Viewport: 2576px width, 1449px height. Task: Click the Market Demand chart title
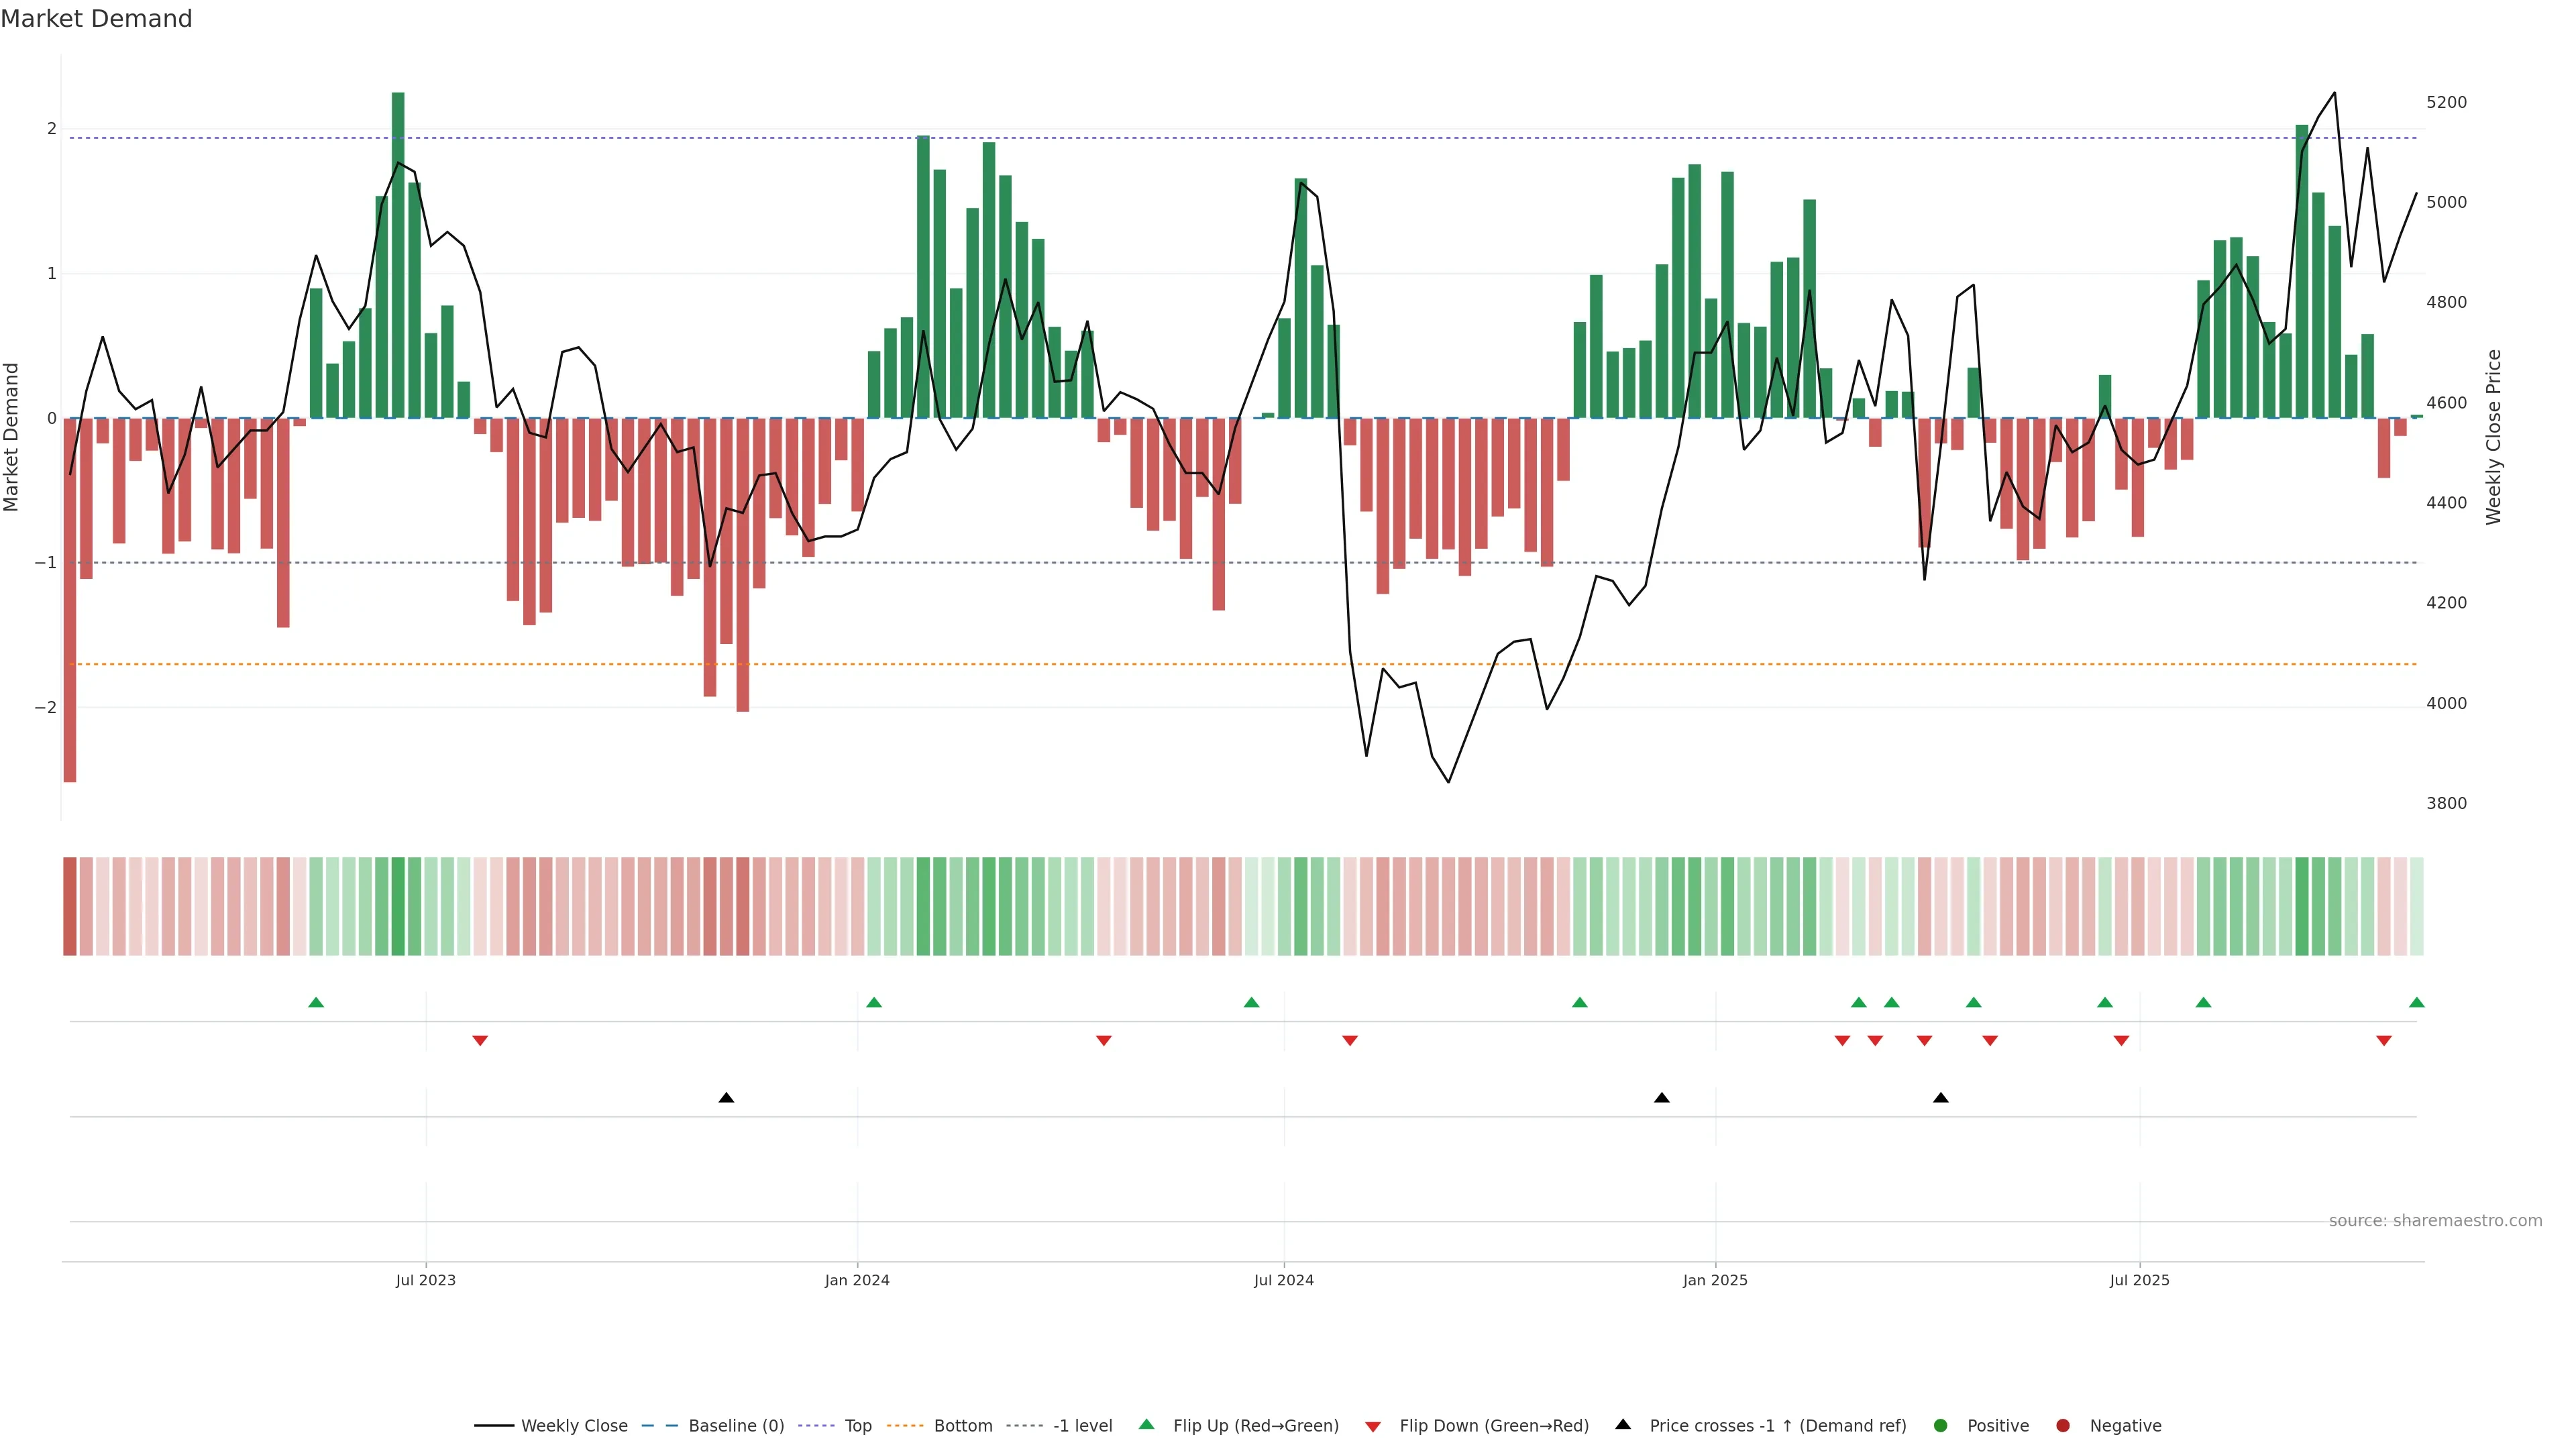point(96,19)
